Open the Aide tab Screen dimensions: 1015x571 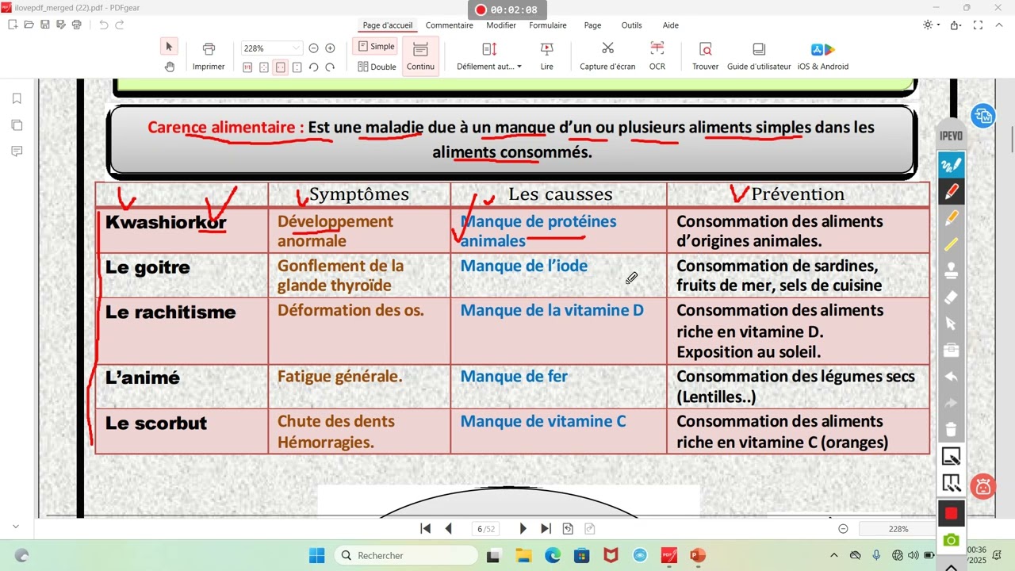671,25
